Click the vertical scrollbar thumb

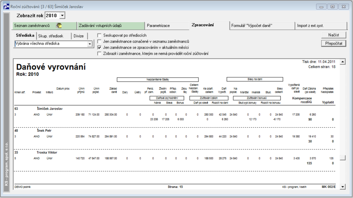click(342, 158)
